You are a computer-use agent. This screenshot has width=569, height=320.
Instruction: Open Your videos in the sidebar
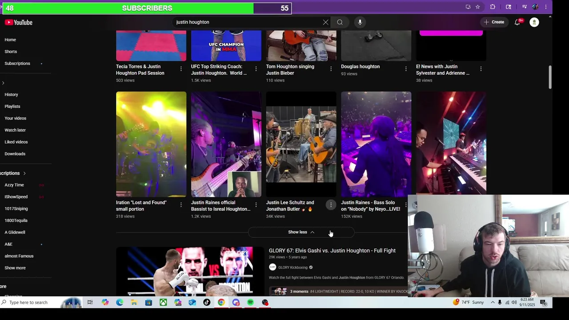click(x=16, y=118)
